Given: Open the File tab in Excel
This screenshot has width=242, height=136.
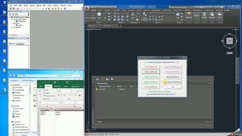Looking at the screenshot, I should 41,87.
